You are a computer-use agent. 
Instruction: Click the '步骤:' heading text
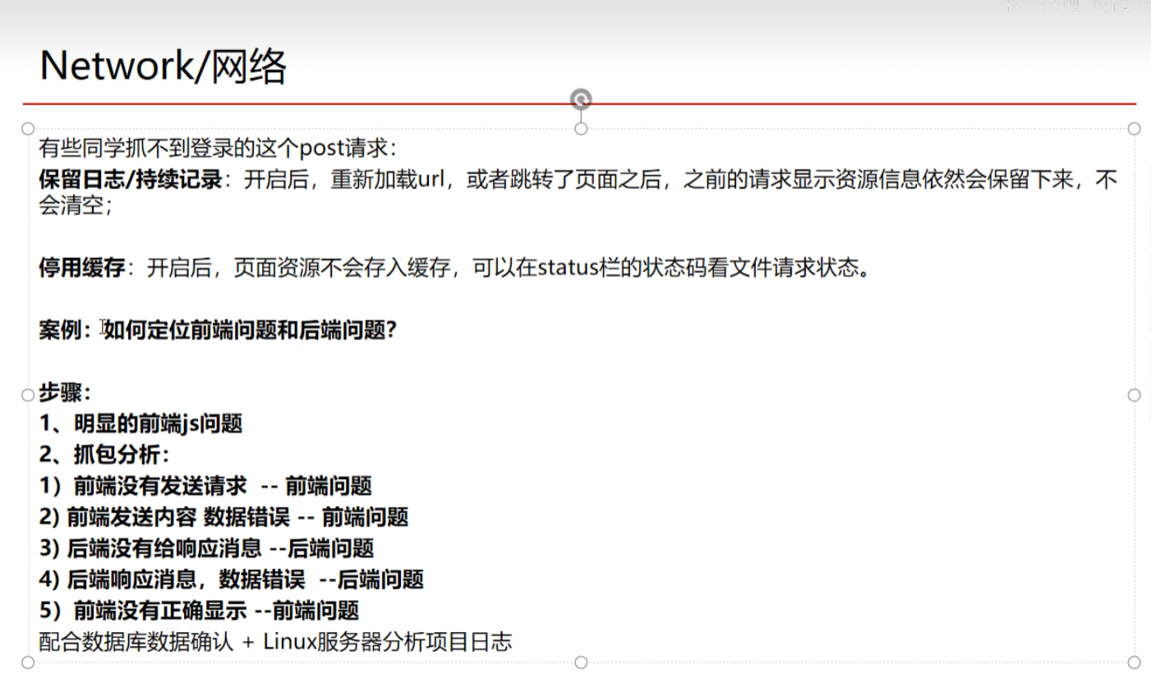65,392
